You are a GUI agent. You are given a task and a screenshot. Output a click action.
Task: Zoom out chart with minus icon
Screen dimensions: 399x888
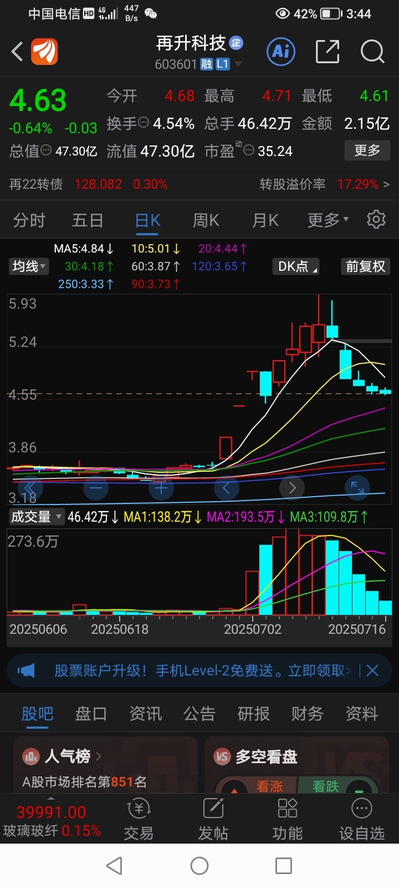96,488
